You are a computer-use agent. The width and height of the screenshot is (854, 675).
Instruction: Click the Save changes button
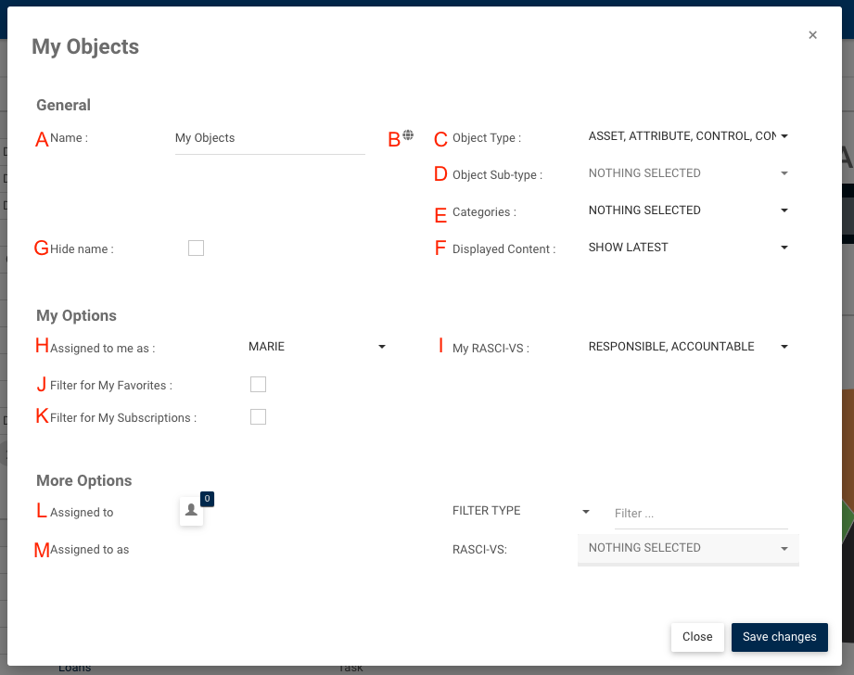779,637
